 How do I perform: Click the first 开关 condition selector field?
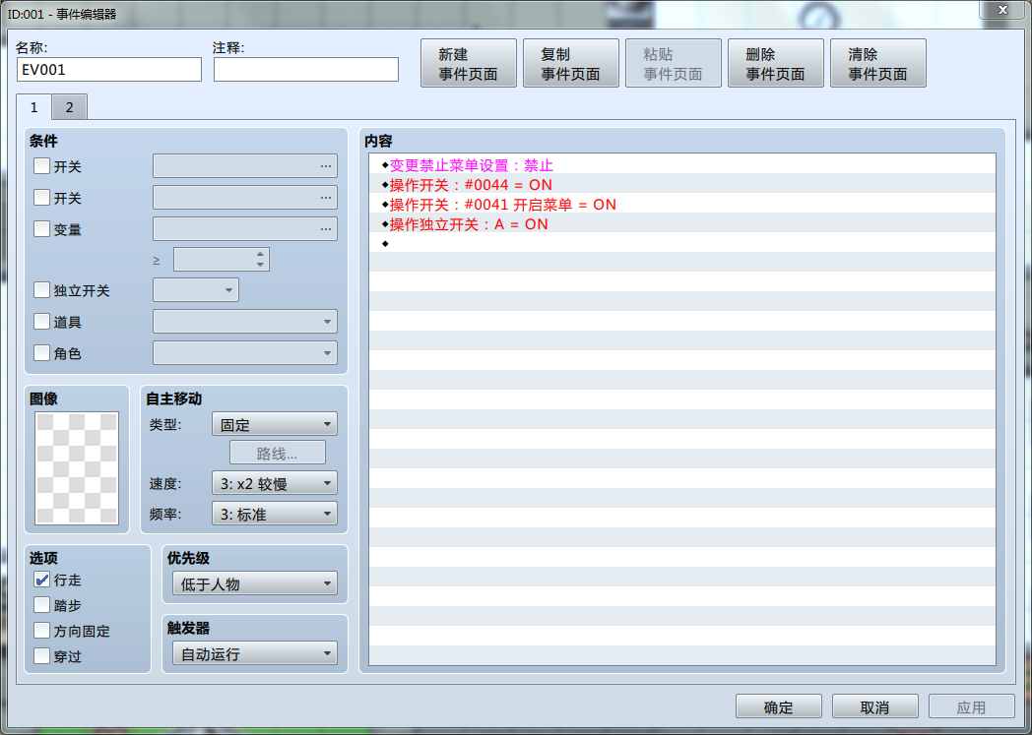click(x=245, y=166)
